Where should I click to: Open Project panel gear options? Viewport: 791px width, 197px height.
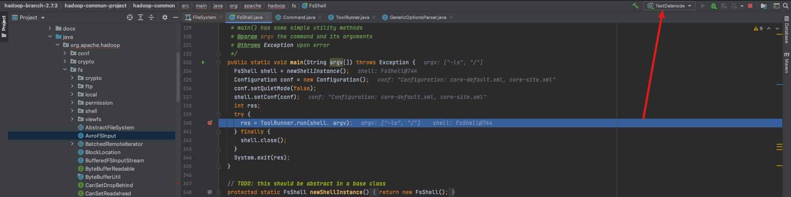165,17
